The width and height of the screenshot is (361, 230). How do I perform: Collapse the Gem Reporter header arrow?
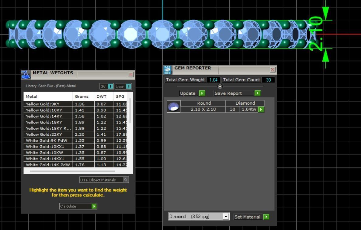[x=220, y=86]
